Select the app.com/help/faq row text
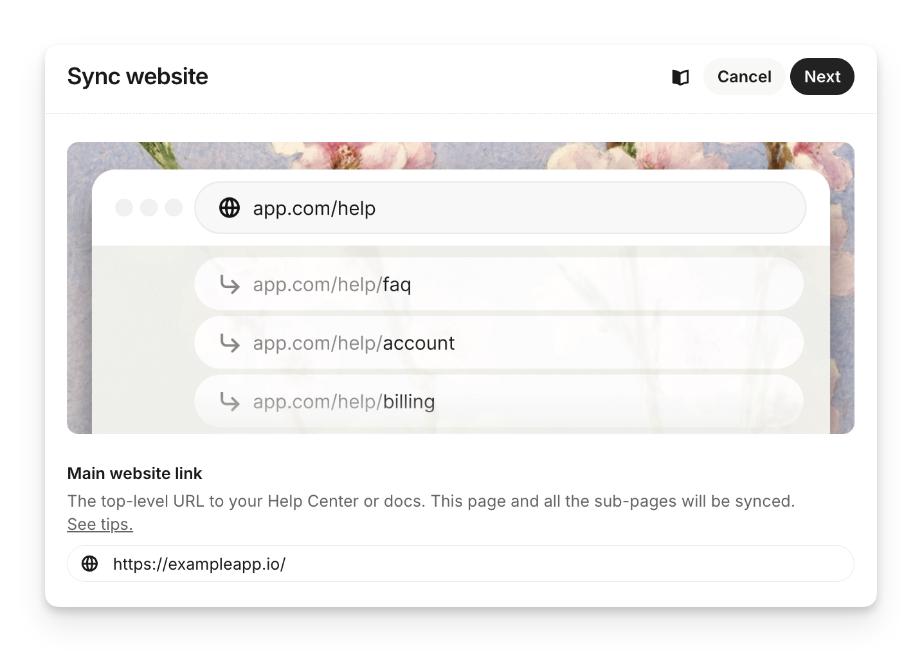Image resolution: width=922 pixels, height=652 pixels. click(x=332, y=284)
